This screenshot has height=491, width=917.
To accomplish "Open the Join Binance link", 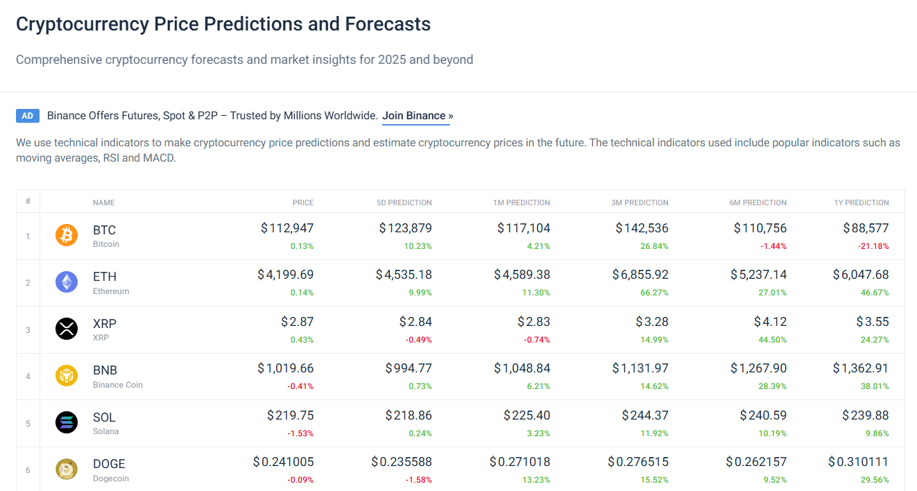I will point(416,116).
